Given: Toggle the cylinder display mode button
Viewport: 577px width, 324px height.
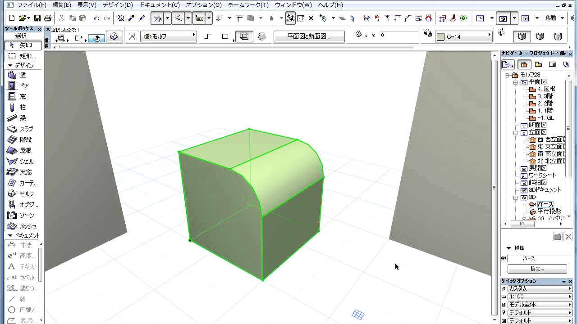Looking at the screenshot, I should coord(558,36).
